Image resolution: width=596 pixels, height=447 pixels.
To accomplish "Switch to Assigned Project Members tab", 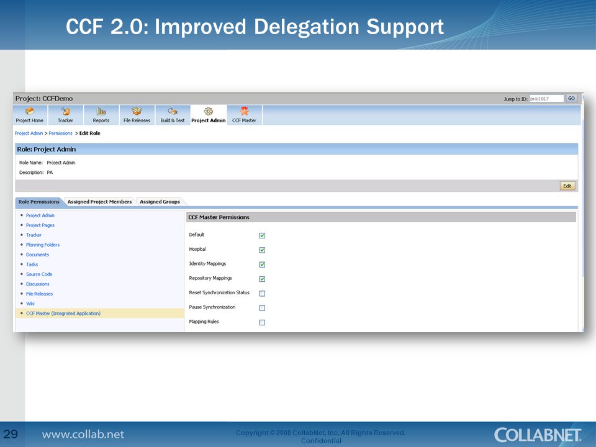I will coord(99,202).
